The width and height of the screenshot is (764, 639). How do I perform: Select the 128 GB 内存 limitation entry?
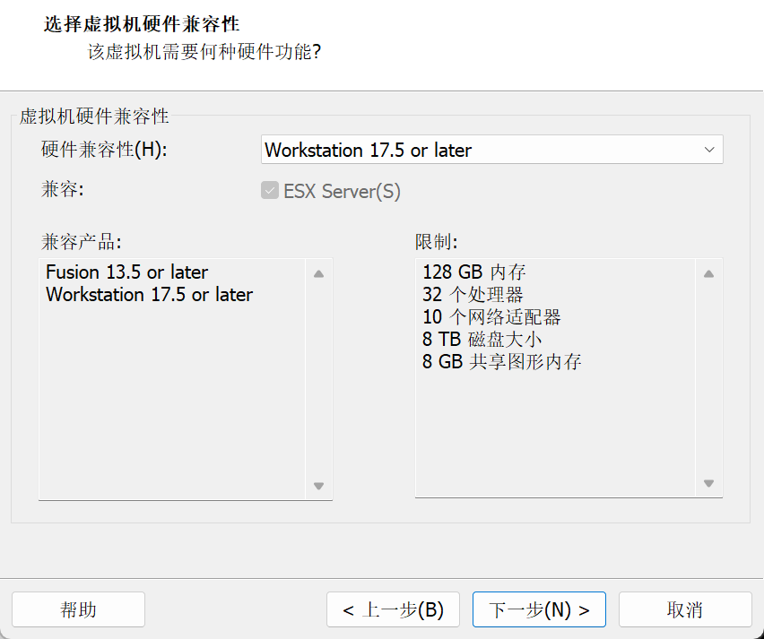point(474,272)
